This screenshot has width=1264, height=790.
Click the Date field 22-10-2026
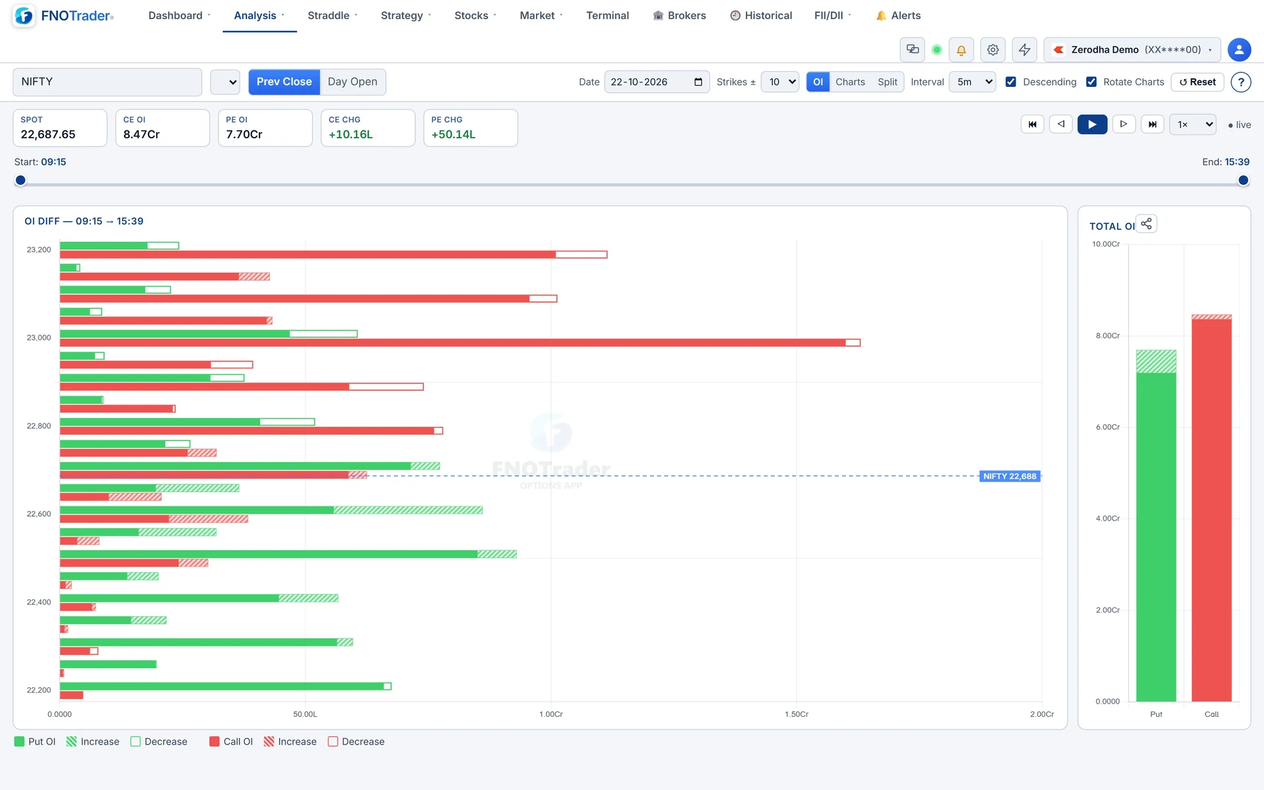(x=657, y=82)
